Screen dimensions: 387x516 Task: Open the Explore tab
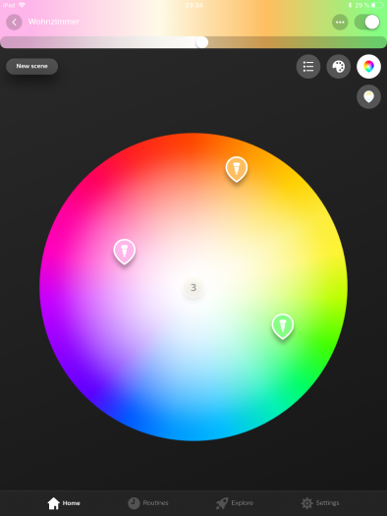235,503
